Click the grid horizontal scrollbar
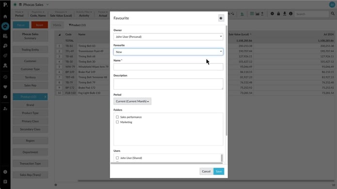Screen dimensions: 337x189 [206, 181]
